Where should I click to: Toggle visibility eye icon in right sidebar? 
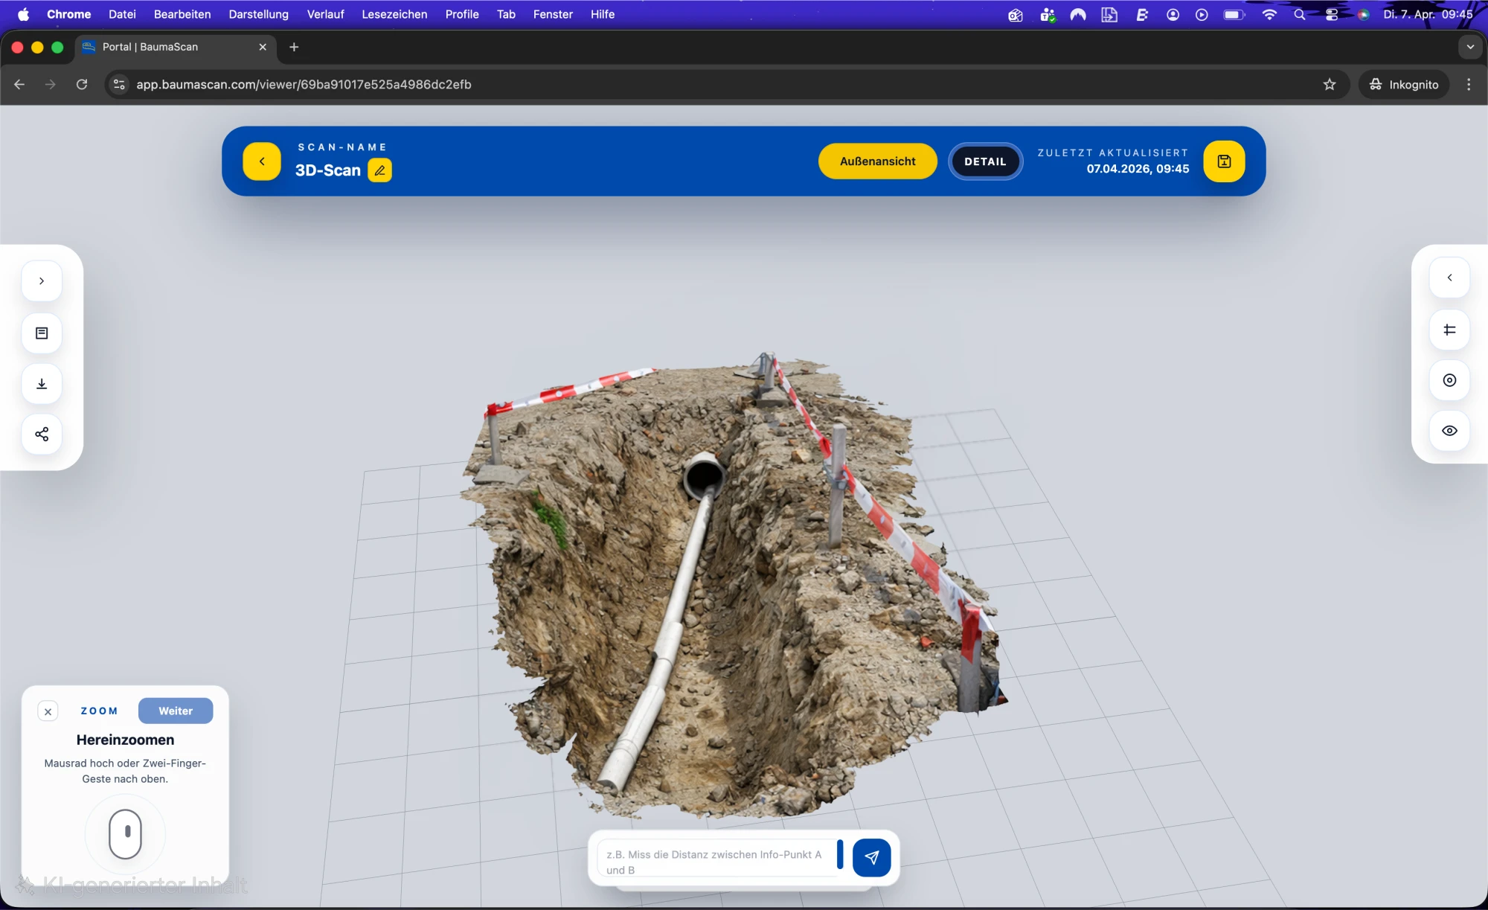(1449, 431)
